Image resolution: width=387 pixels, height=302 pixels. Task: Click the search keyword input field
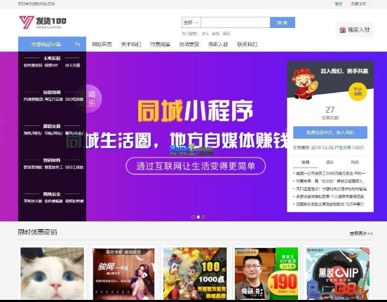pos(236,22)
